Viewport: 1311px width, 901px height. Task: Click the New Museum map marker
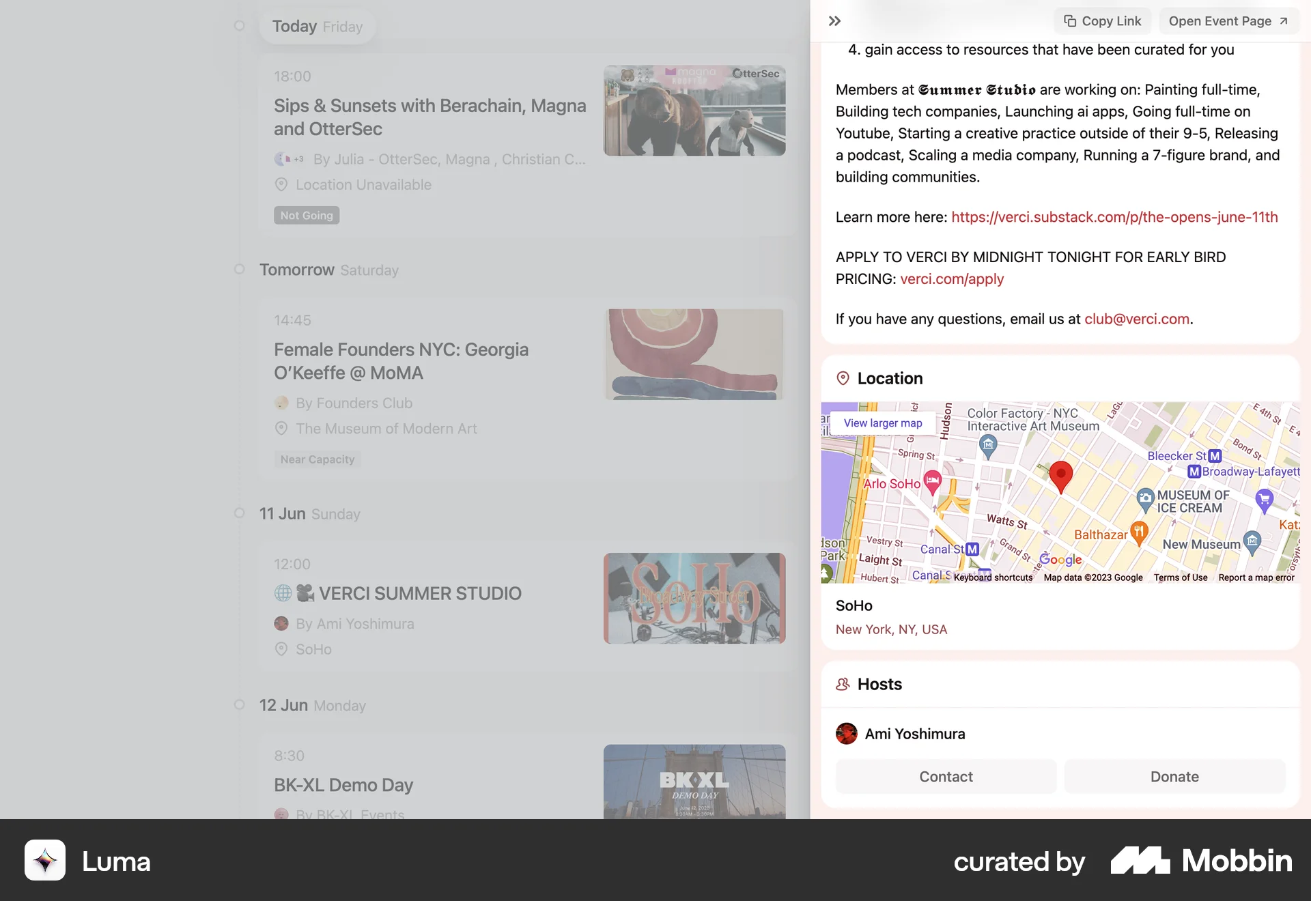pyautogui.click(x=1252, y=541)
